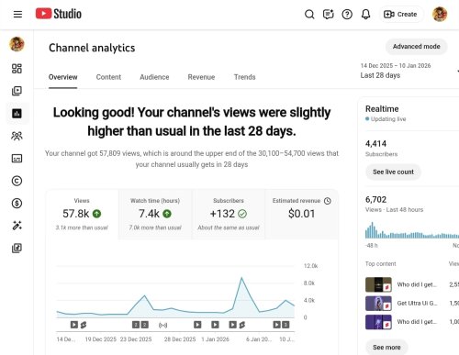Image resolution: width=459 pixels, height=355 pixels.
Task: Open the channel profile picture in sidebar
Action: click(x=17, y=44)
